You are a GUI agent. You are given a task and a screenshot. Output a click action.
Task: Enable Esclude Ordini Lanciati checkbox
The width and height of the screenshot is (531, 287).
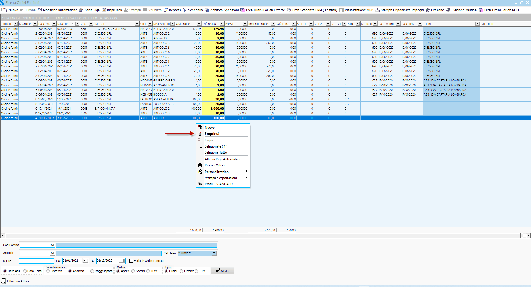pos(131,261)
